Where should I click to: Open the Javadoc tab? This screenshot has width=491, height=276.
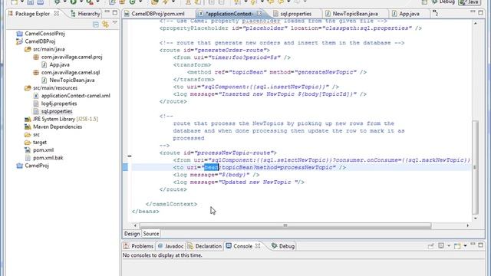[170, 246]
